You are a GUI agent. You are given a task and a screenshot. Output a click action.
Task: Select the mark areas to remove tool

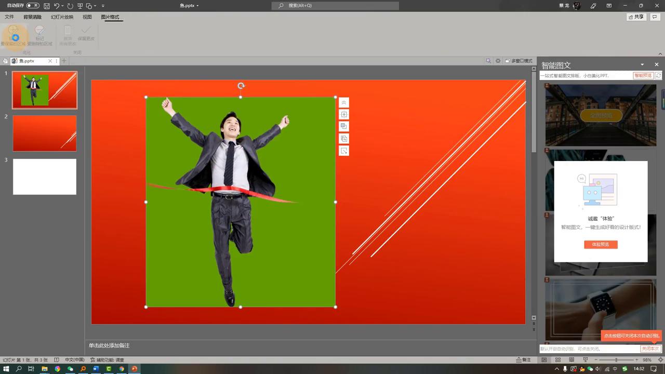[40, 36]
